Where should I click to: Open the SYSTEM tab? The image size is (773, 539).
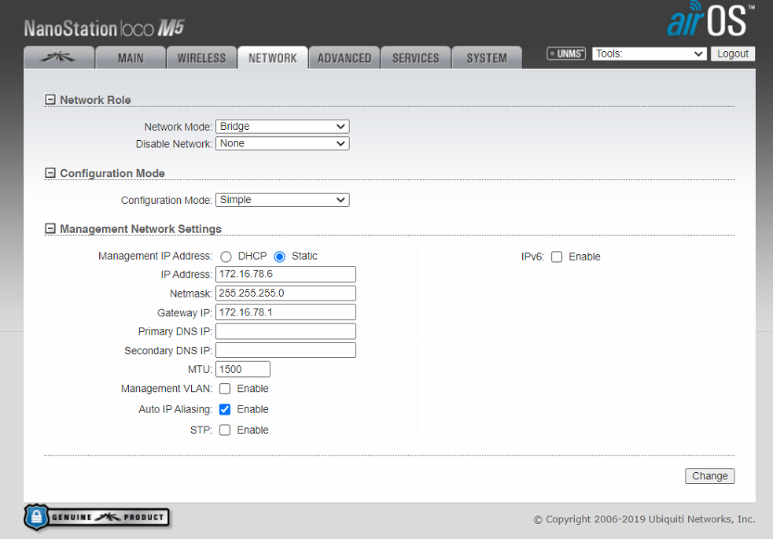coord(487,57)
